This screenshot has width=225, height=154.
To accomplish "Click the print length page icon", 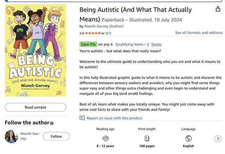I will coord(147,138).
